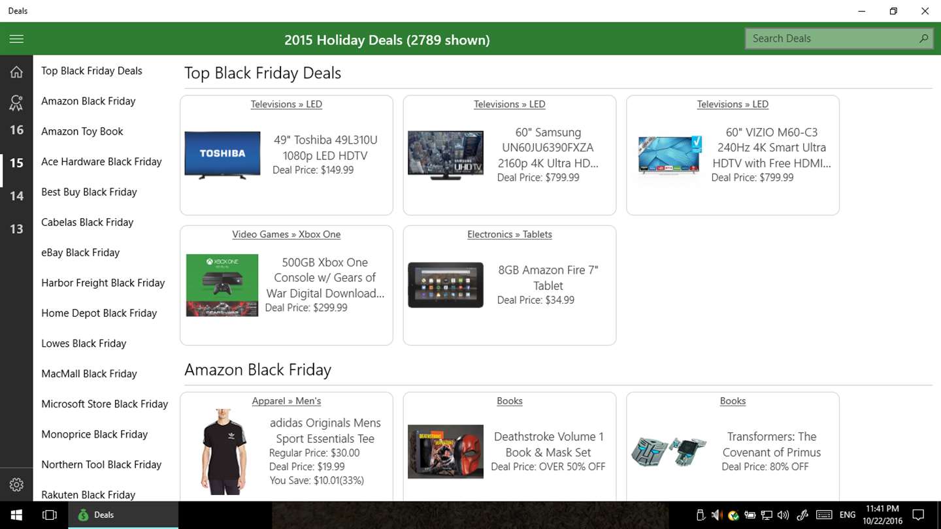Image resolution: width=941 pixels, height=529 pixels.
Task: Click the Transformers book thumbnail
Action: point(669,452)
